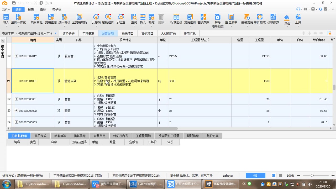Viewport: 336px width, 189px height.
Task: Open 说明信息 bottom tab
Action: (193, 136)
